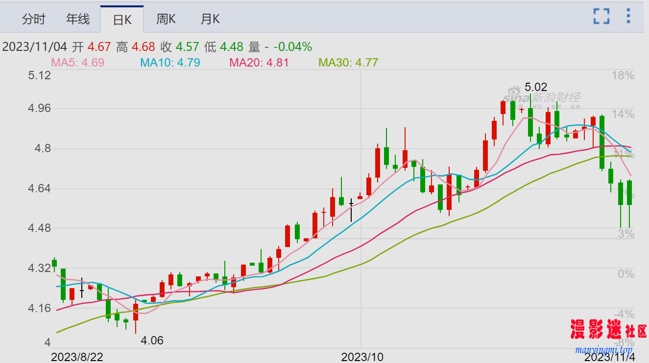Screen dimensions: 649x363
Task: Switch to the 年线 tab
Action: pyautogui.click(x=78, y=19)
